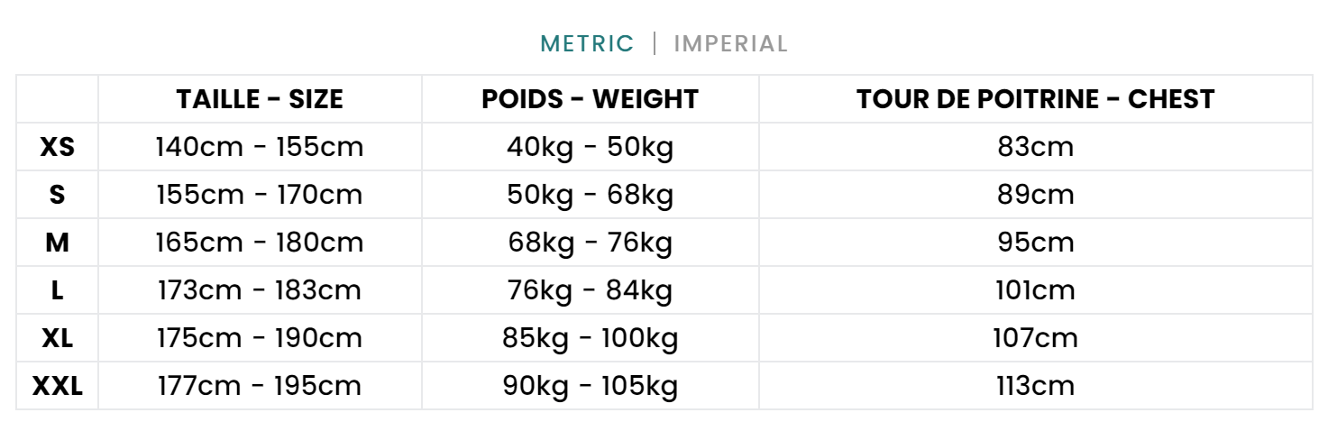
Task: Switch to the METRIC units tab
Action: [x=587, y=43]
